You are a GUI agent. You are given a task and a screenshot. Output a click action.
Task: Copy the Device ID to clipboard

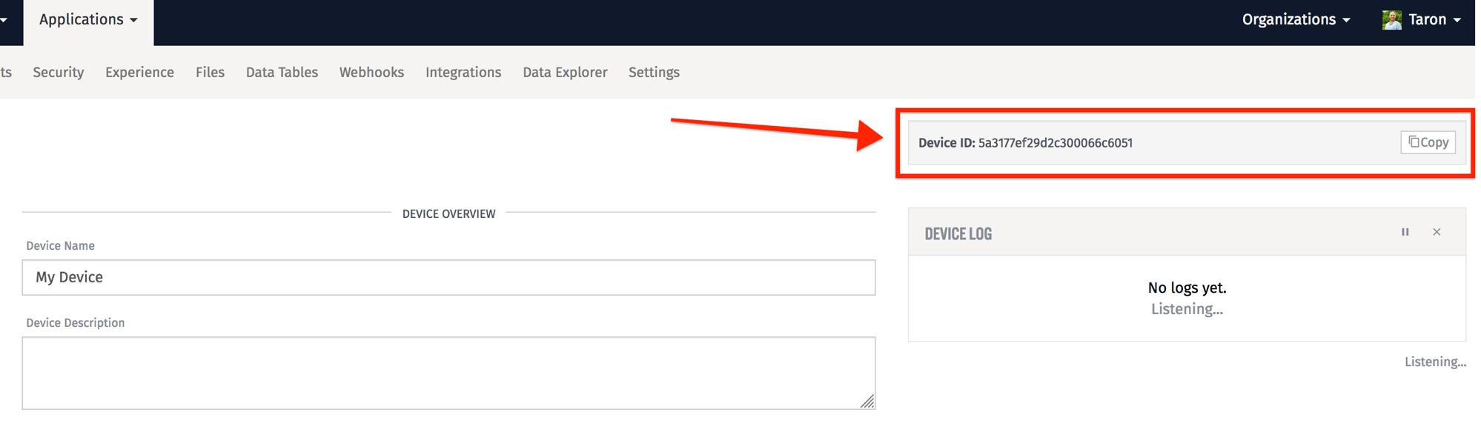click(x=1428, y=142)
